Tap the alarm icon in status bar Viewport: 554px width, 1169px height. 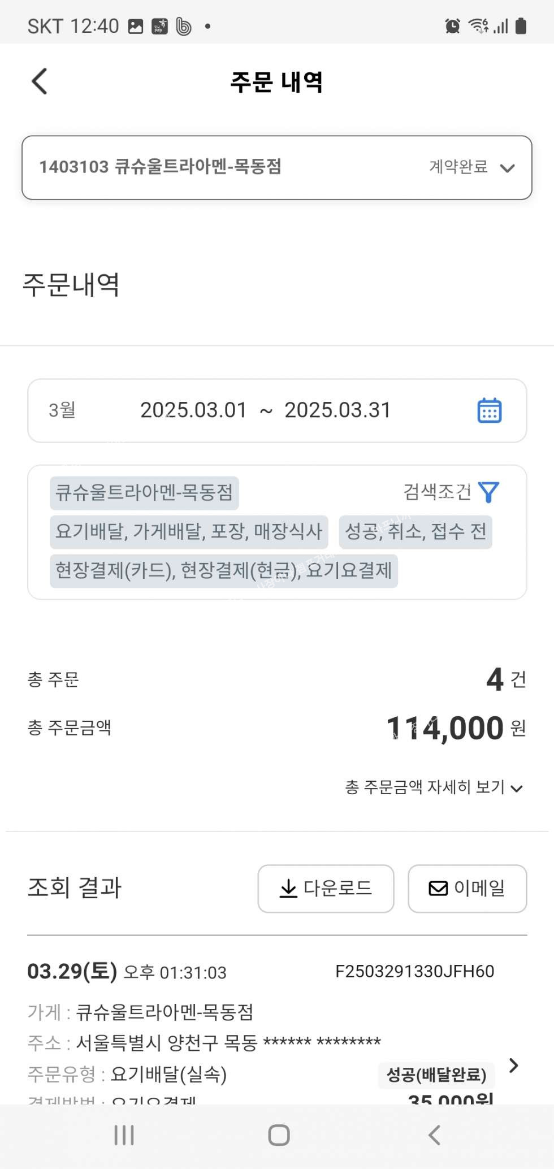tap(452, 26)
